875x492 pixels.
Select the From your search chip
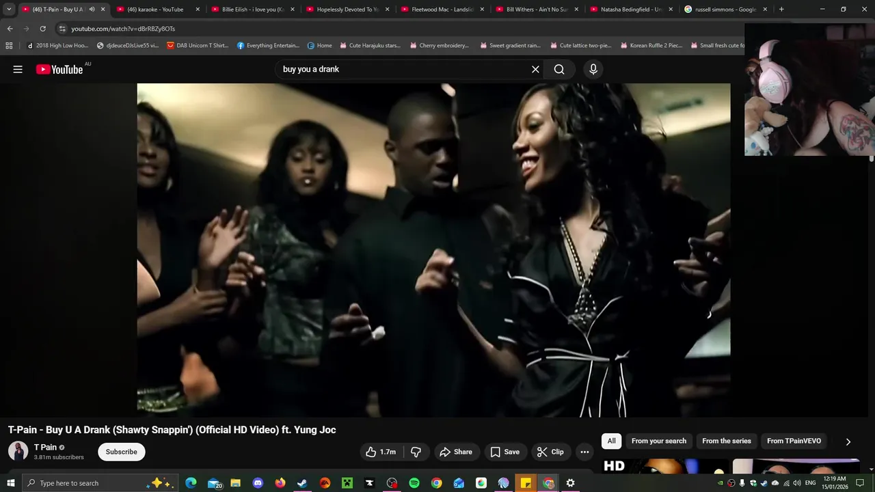click(659, 441)
